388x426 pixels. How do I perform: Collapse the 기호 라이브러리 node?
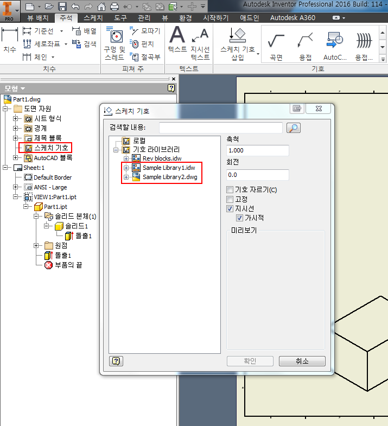click(116, 150)
